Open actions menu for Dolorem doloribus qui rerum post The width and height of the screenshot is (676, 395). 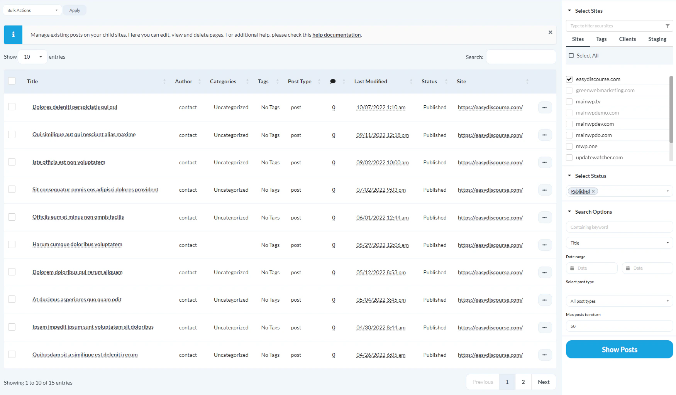pyautogui.click(x=544, y=272)
